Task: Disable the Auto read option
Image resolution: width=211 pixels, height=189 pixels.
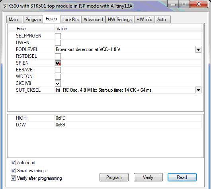Action: [x=13, y=163]
